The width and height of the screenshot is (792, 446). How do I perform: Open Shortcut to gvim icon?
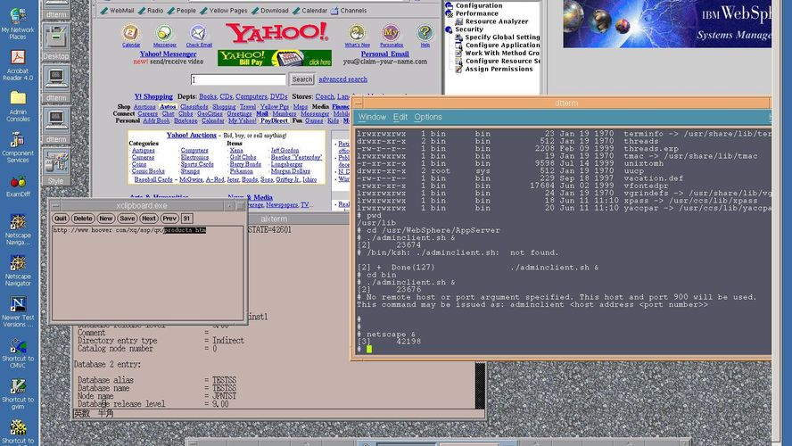point(18,394)
